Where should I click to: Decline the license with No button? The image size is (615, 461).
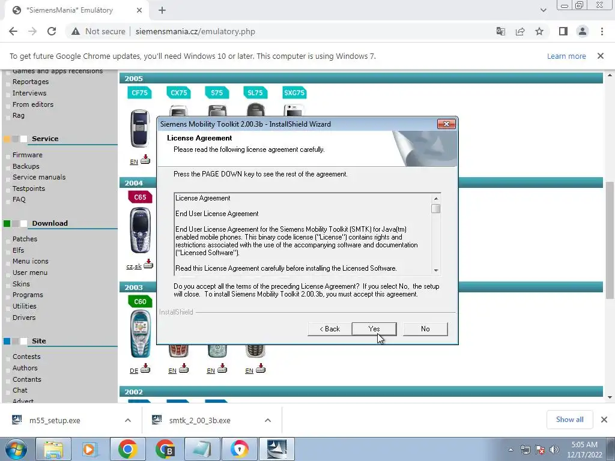pyautogui.click(x=425, y=329)
